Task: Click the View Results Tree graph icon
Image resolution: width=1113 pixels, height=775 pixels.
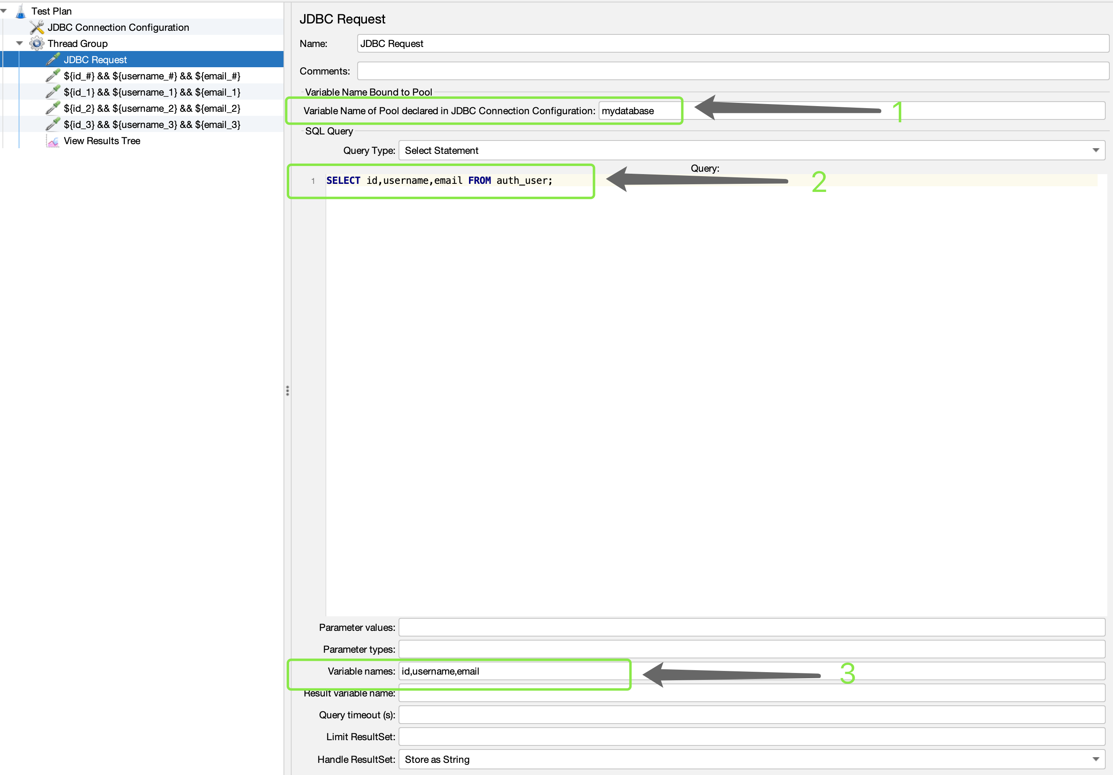Action: click(x=53, y=141)
